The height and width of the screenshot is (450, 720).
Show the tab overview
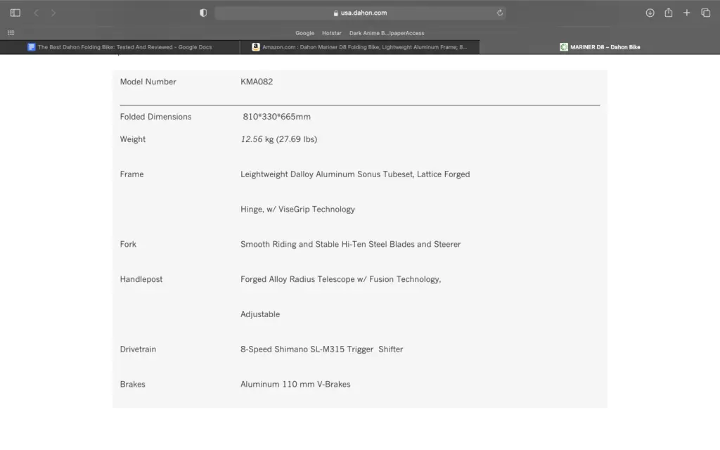tap(706, 13)
